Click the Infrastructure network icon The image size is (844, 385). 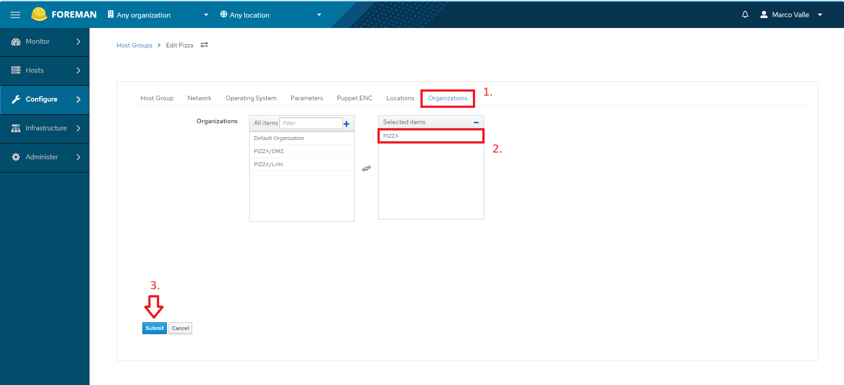pos(16,128)
